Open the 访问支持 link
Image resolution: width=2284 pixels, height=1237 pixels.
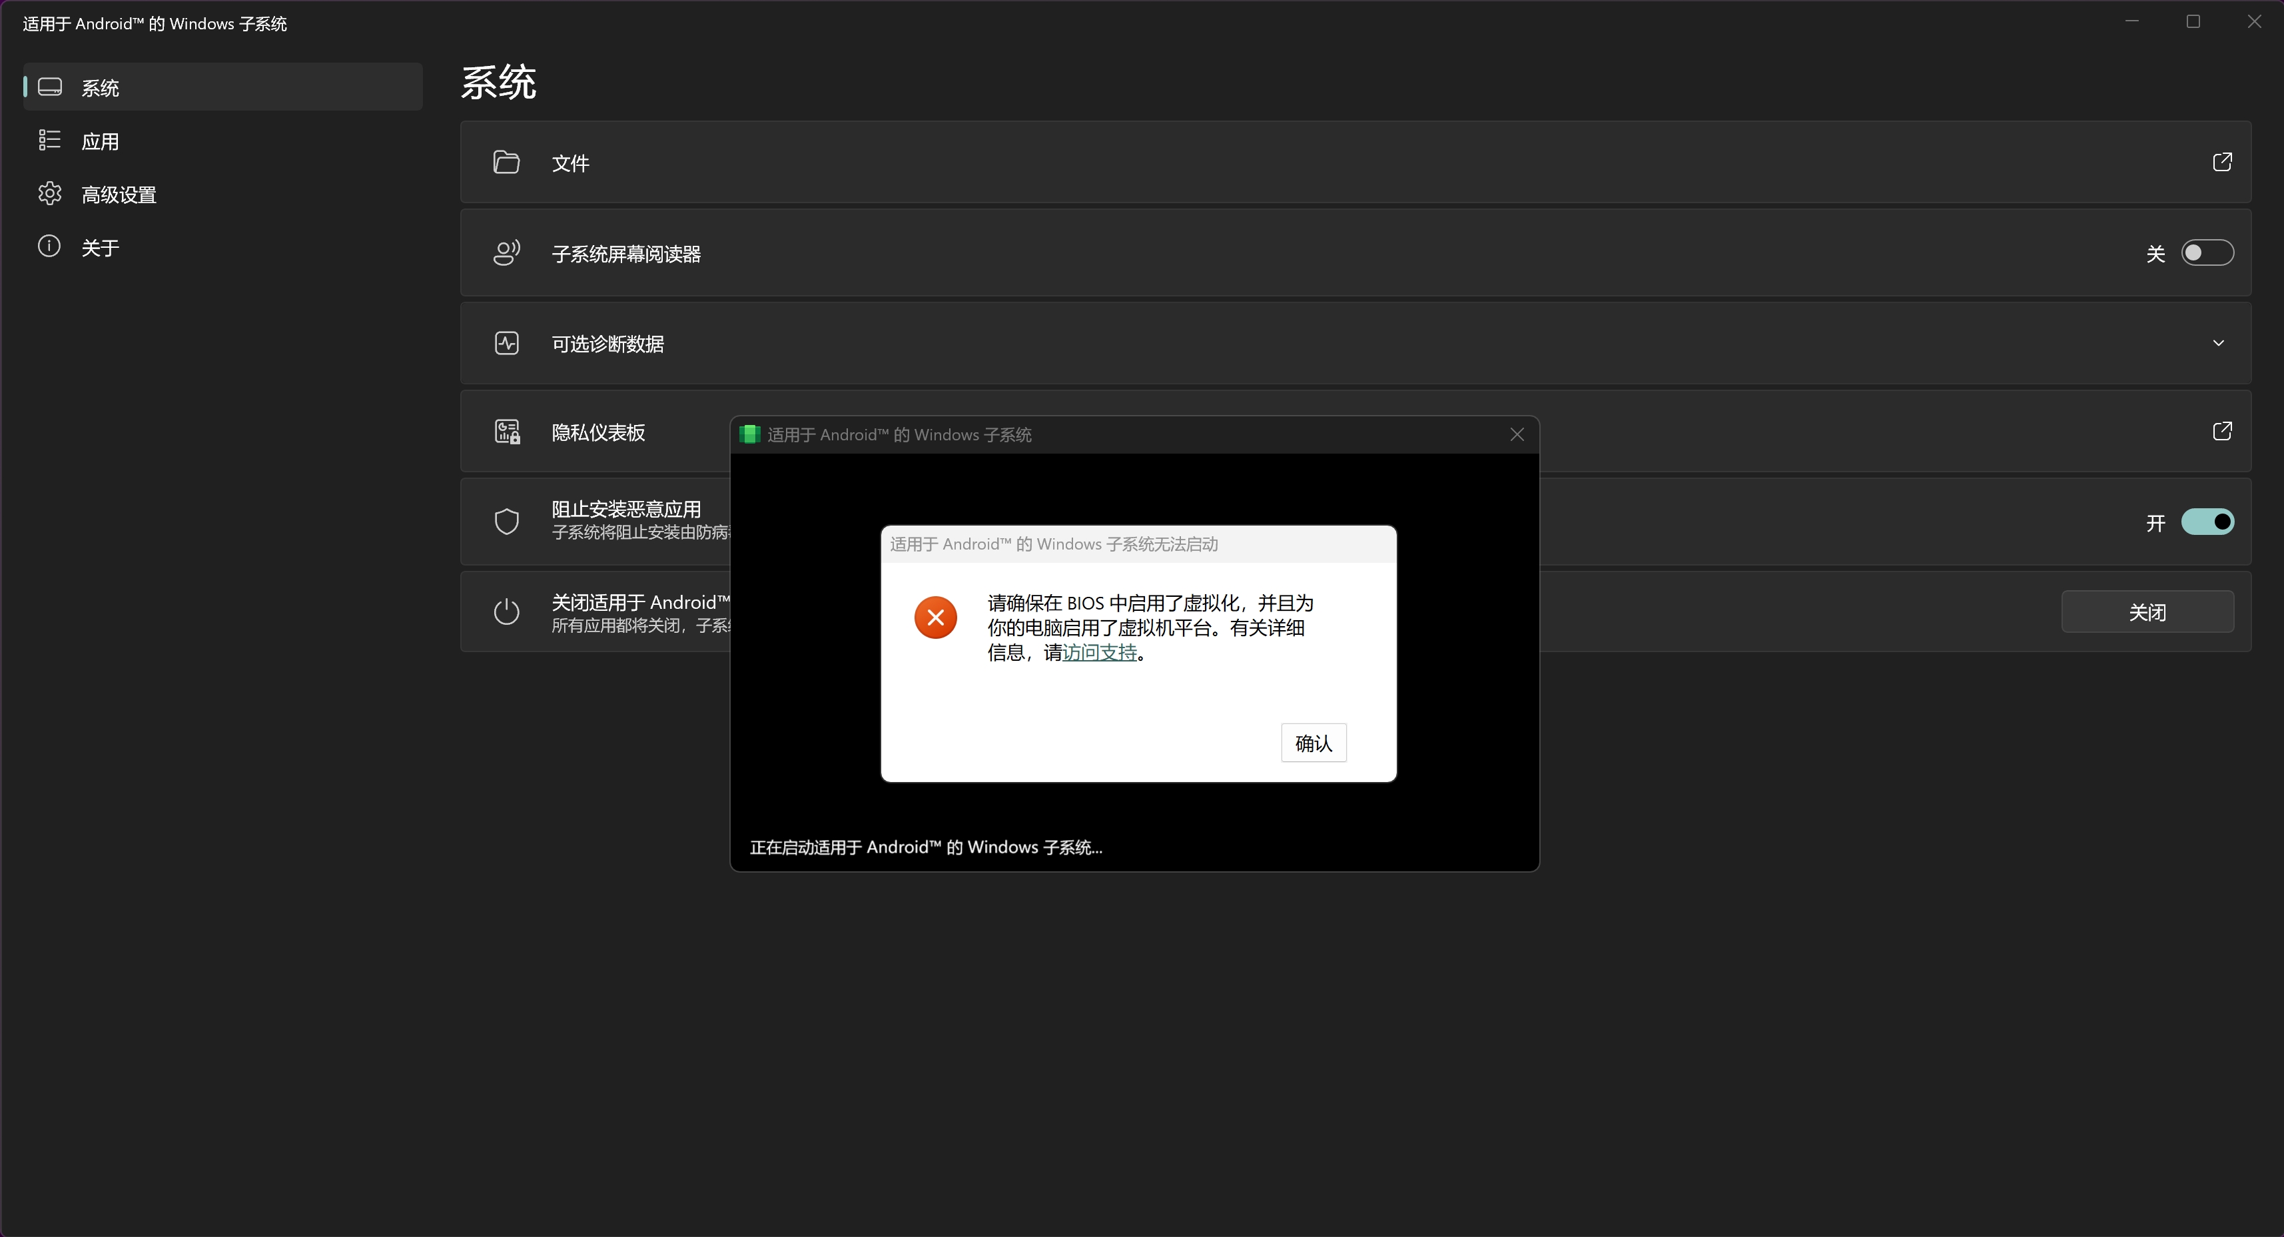tap(1100, 653)
